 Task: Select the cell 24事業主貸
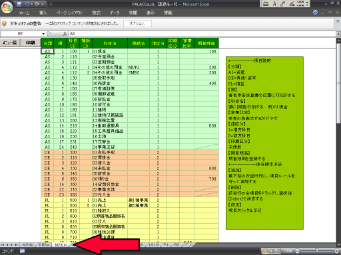point(110,147)
